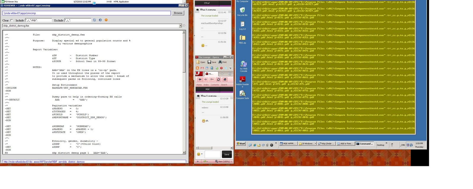
Task: Open the smiley emoticon picker in the chat
Action: click(x=200, y=154)
